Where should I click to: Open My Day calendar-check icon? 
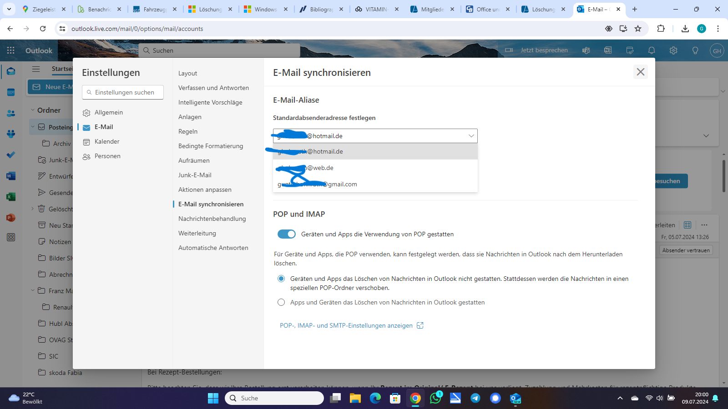[x=630, y=50]
